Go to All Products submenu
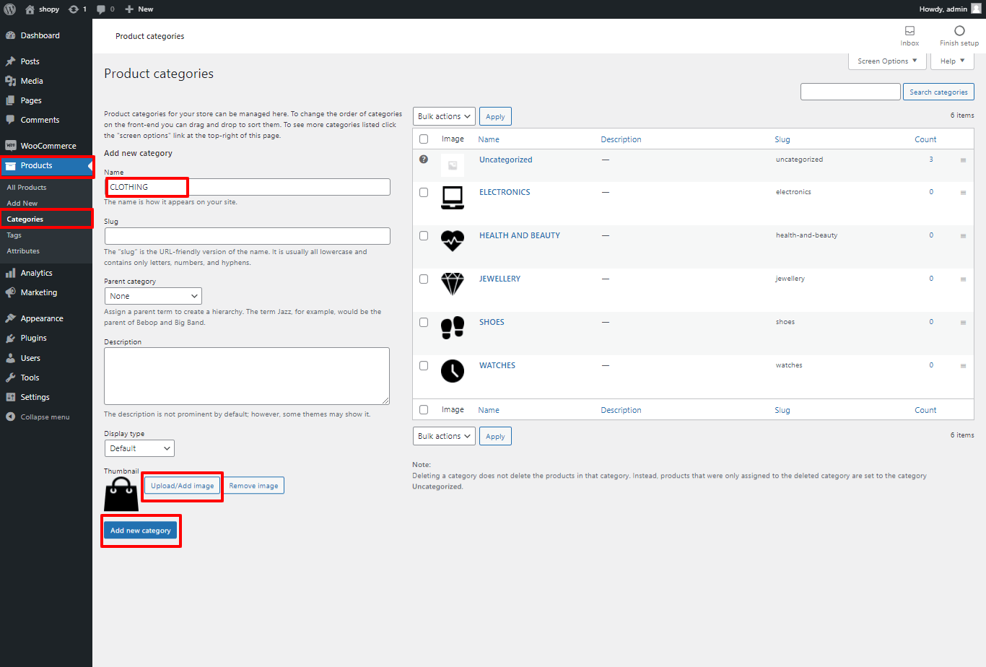This screenshot has height=667, width=986. coord(27,188)
